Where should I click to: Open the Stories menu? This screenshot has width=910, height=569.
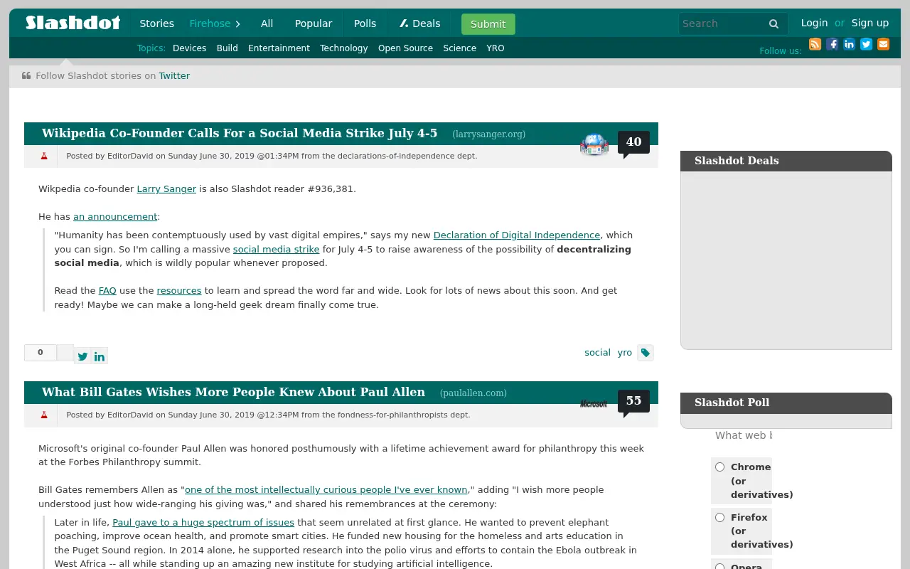(156, 23)
